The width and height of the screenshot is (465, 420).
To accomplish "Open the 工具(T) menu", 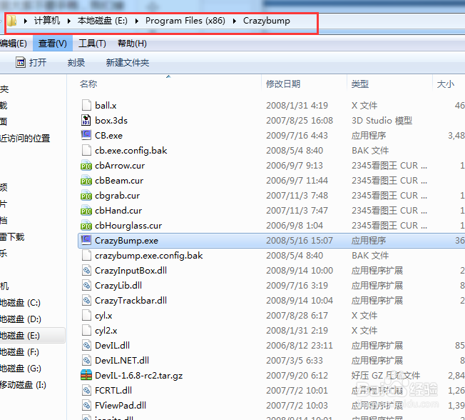I will coord(92,44).
